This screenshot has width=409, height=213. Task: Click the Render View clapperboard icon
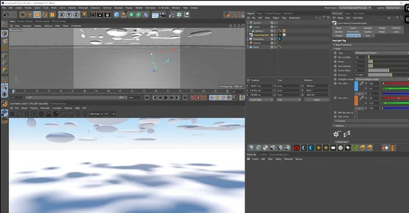tap(93, 15)
